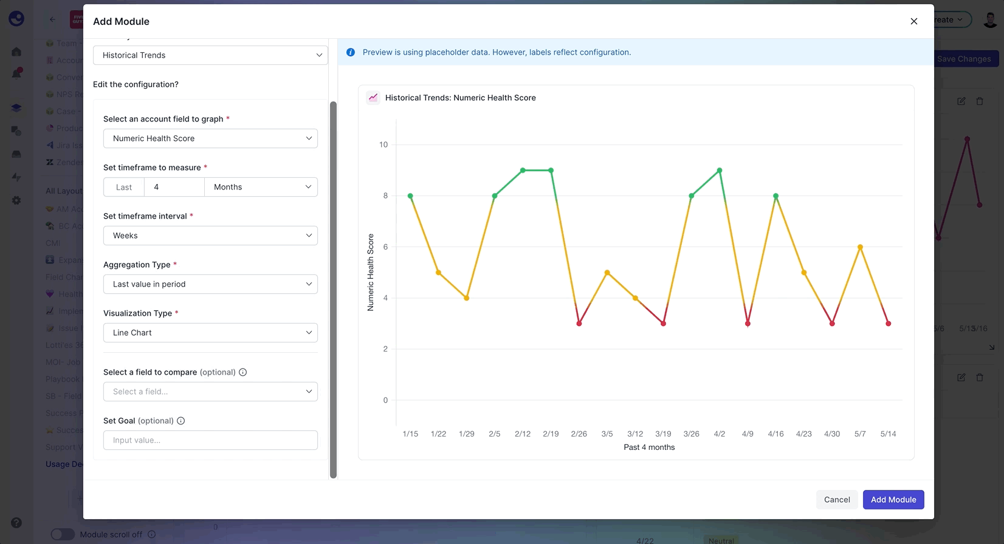Click the lightning bolt icon in sidebar
Screen dimensions: 1004x544
16,177
